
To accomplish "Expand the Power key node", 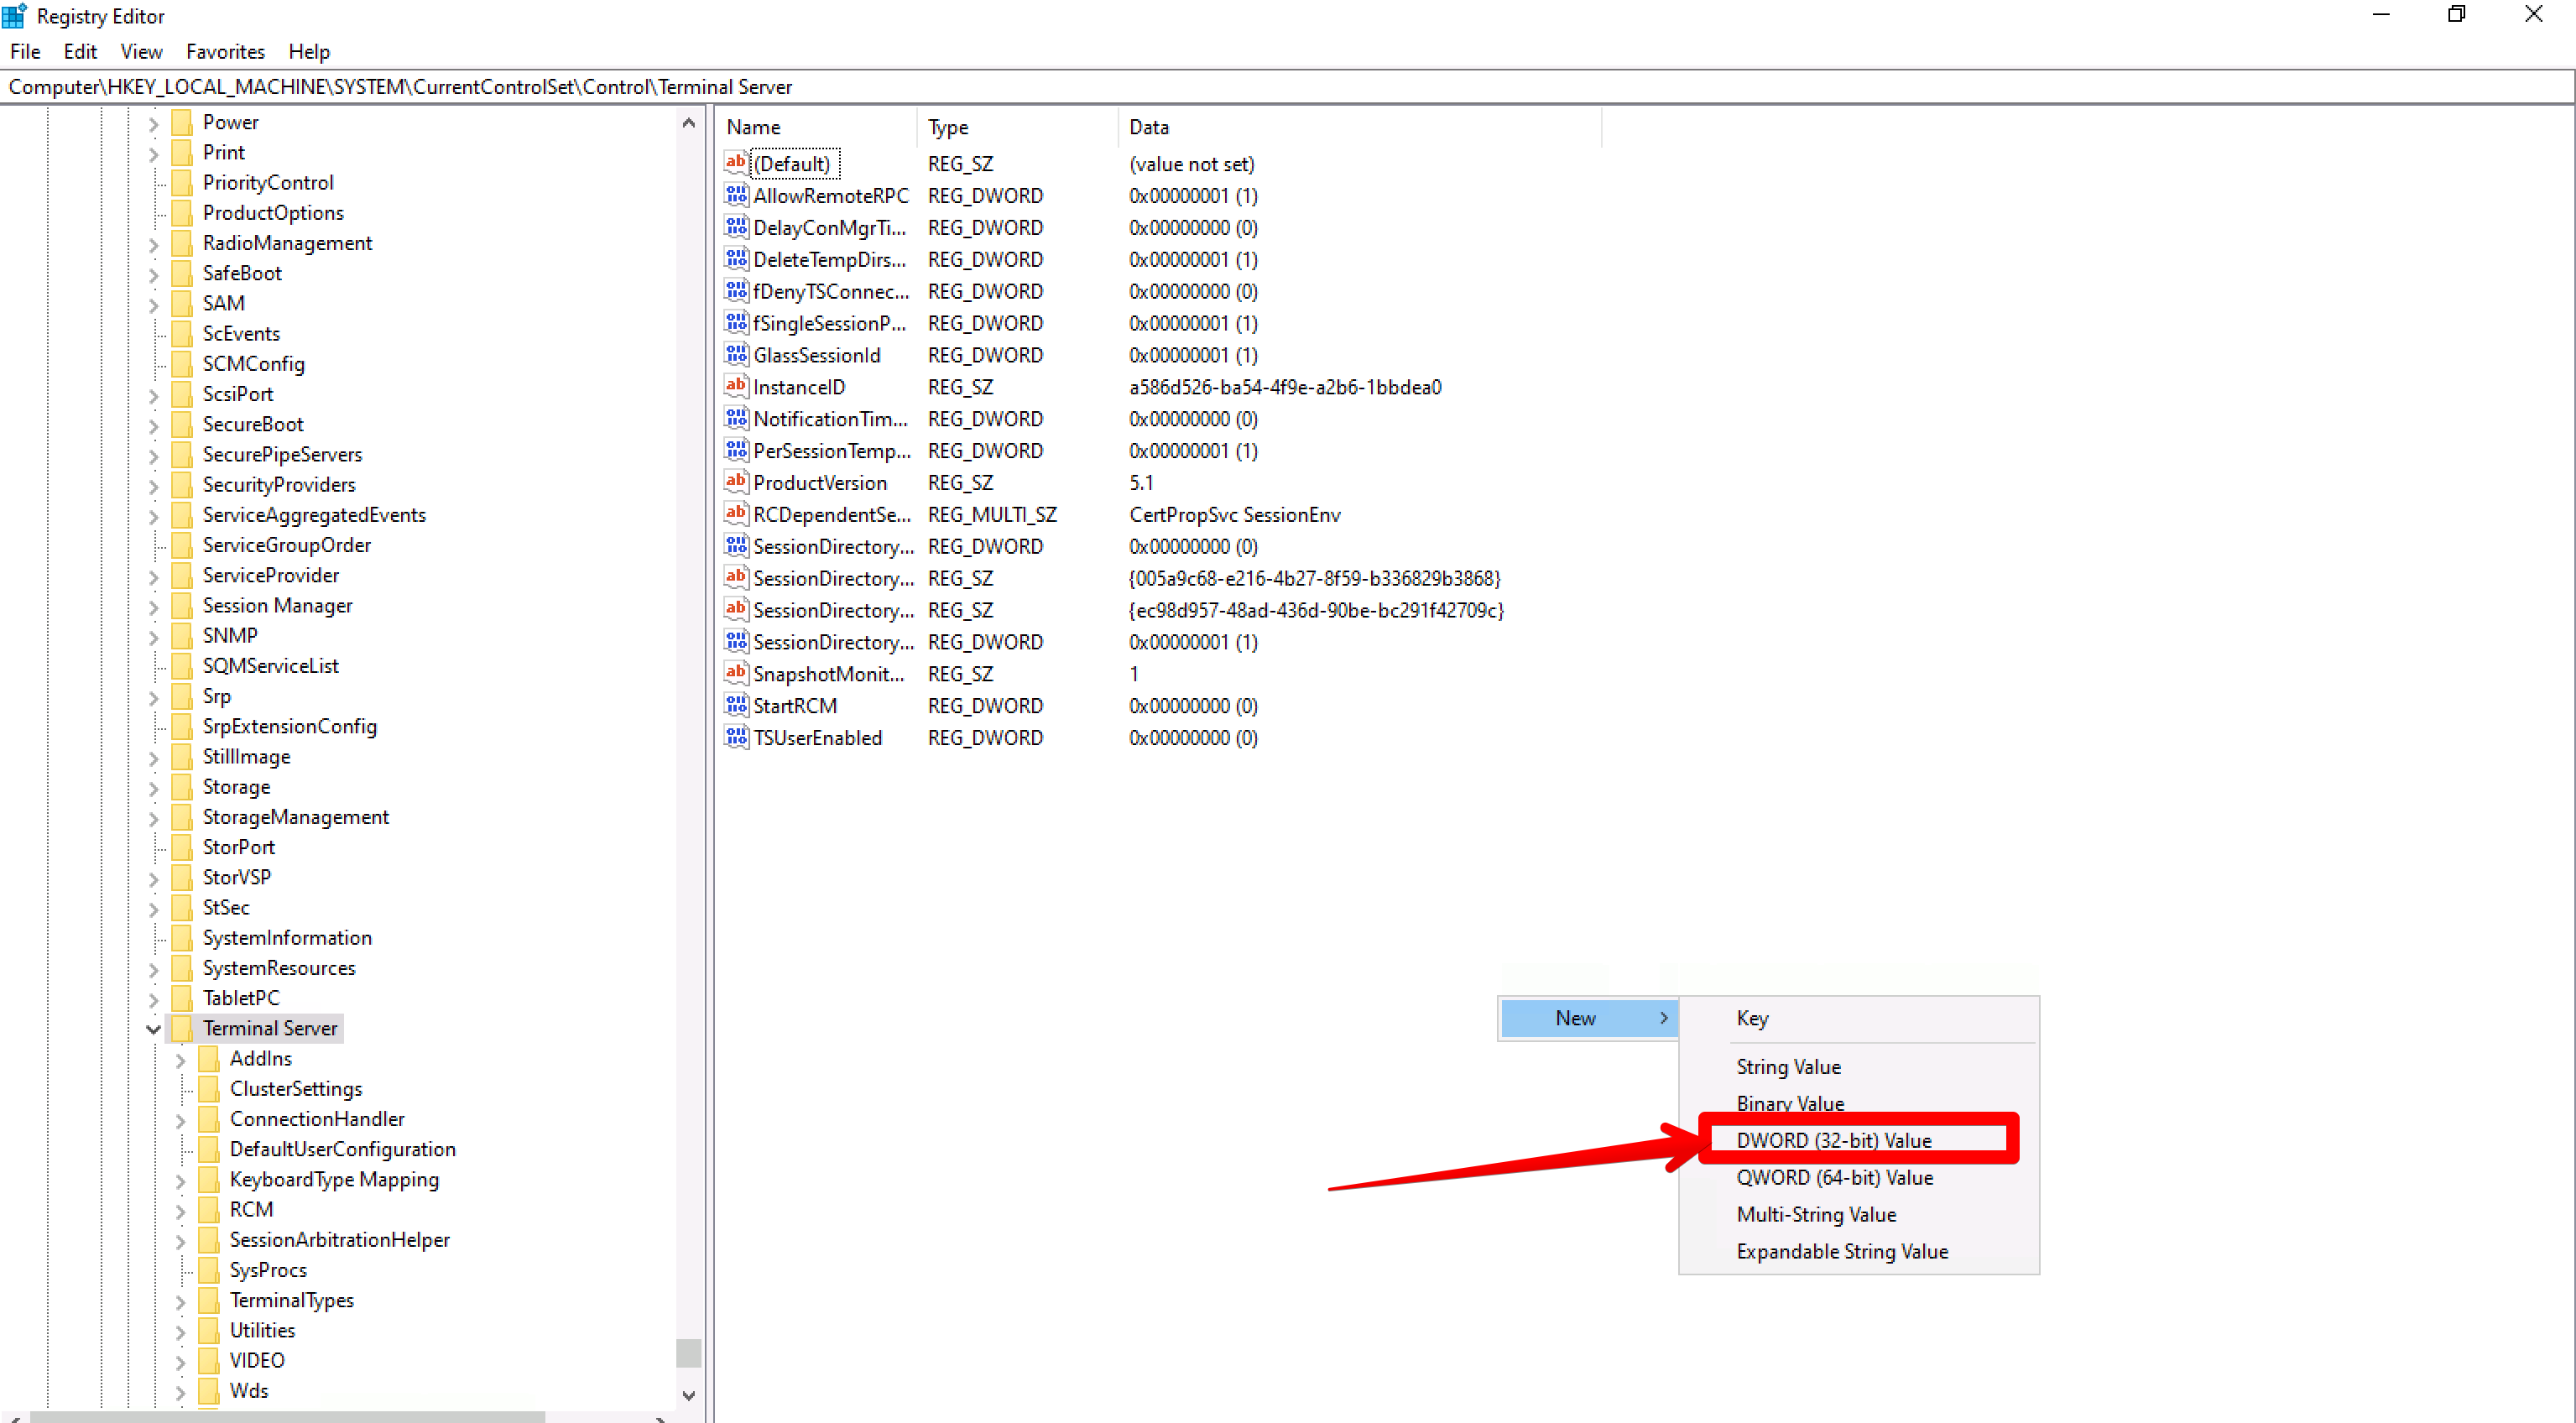I will pos(153,123).
